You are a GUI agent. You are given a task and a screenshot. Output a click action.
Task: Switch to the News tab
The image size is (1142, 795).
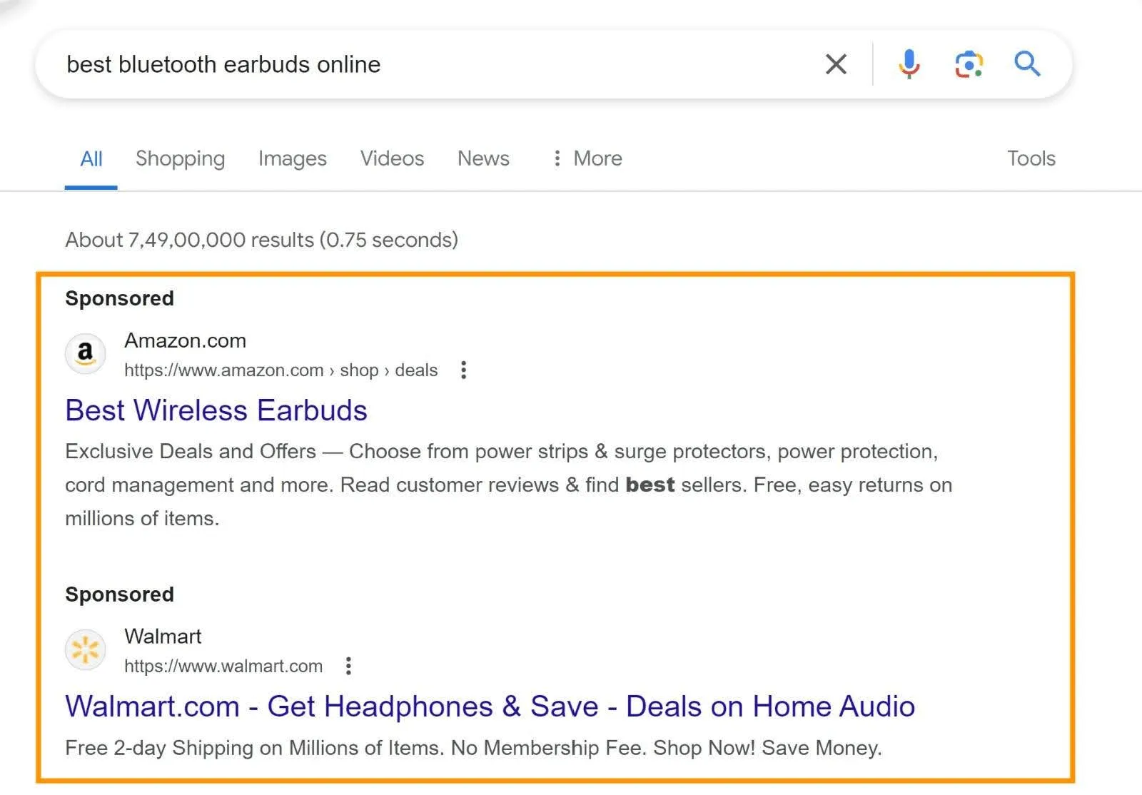click(483, 158)
